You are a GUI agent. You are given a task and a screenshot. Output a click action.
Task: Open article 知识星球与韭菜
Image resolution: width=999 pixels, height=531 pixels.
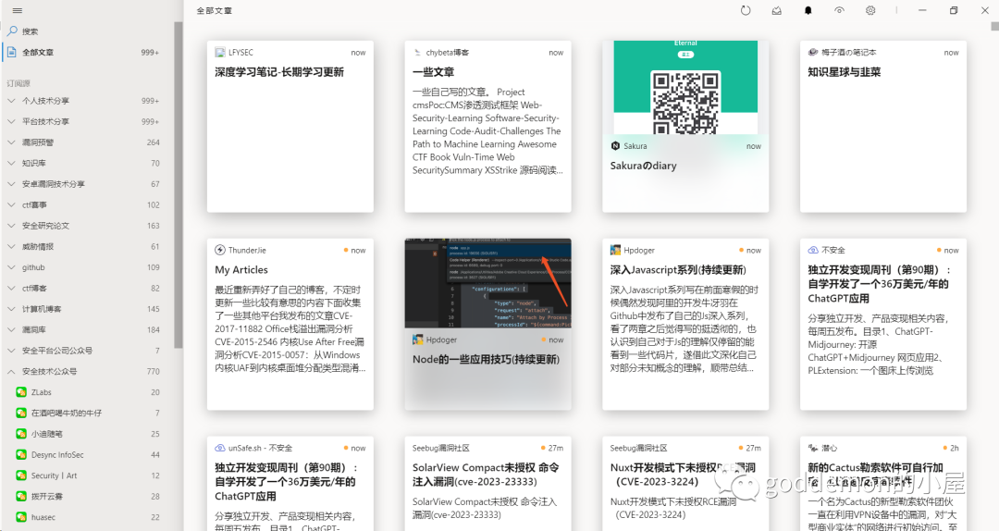tap(883, 127)
